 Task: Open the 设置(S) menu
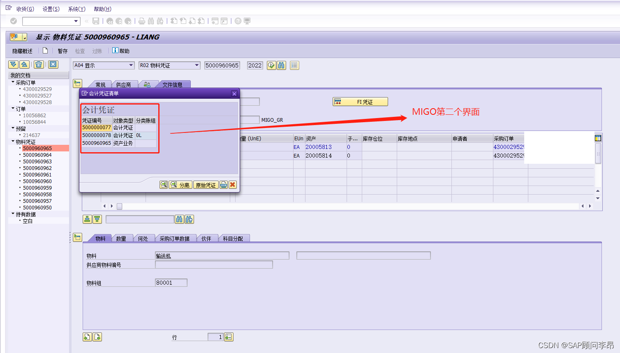coord(51,9)
